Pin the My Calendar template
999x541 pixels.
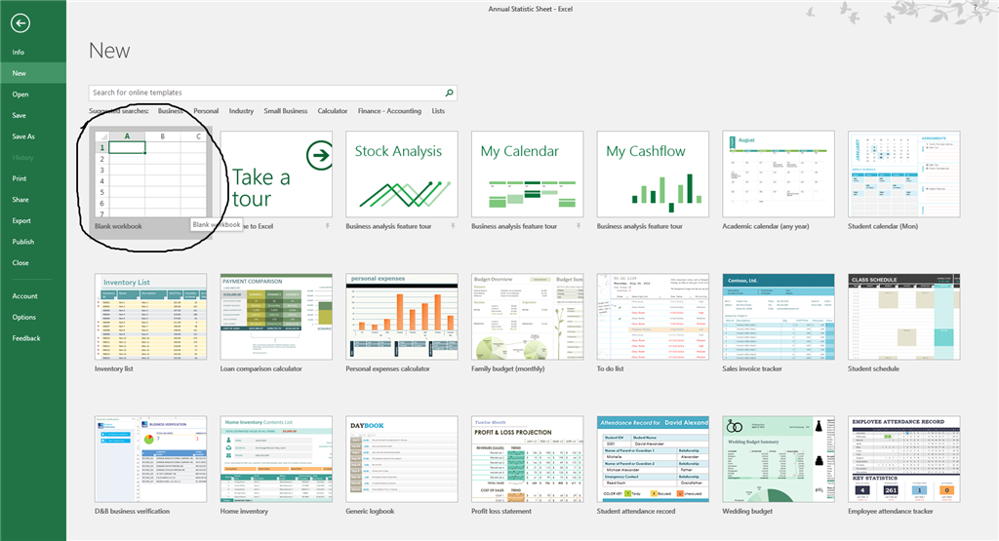579,226
